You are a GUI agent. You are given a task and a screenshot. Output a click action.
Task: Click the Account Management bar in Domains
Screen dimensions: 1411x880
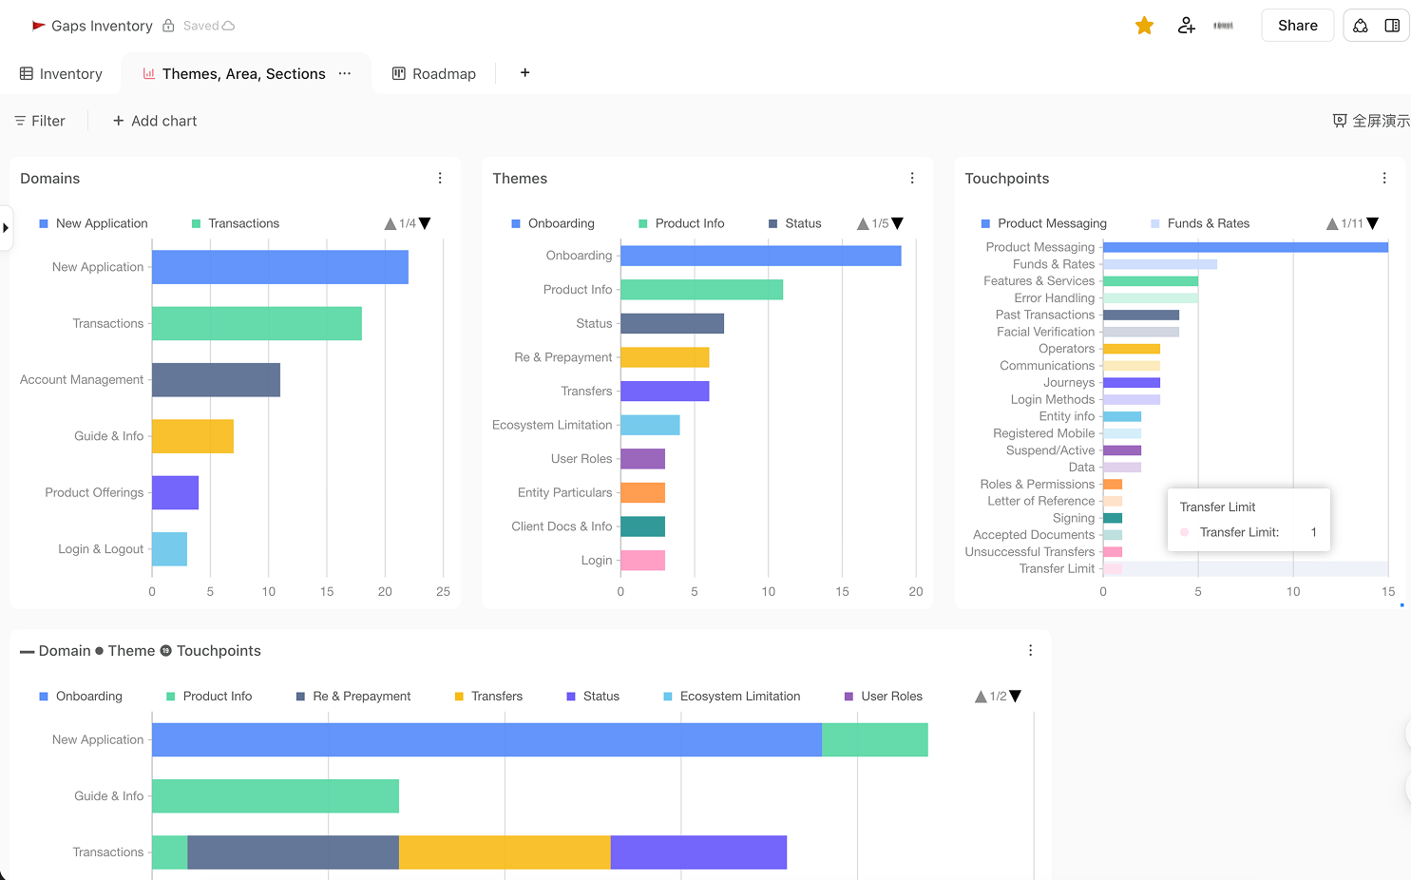pos(216,380)
